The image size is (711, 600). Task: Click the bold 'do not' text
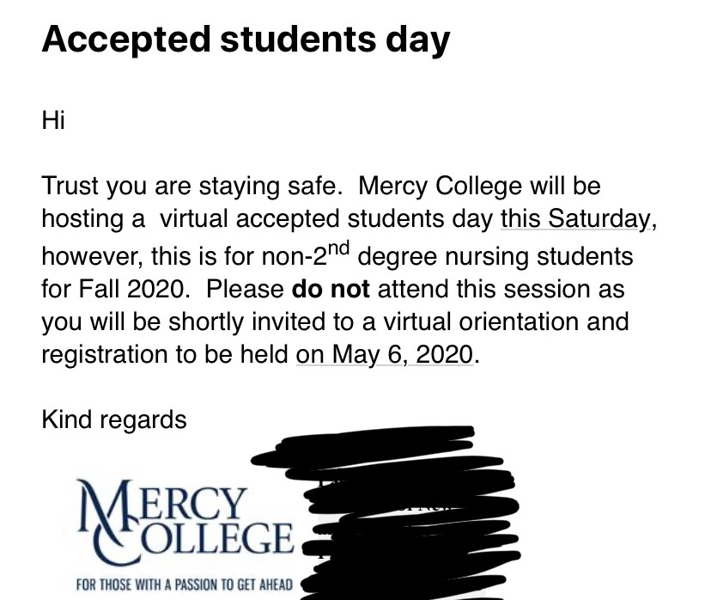331,289
